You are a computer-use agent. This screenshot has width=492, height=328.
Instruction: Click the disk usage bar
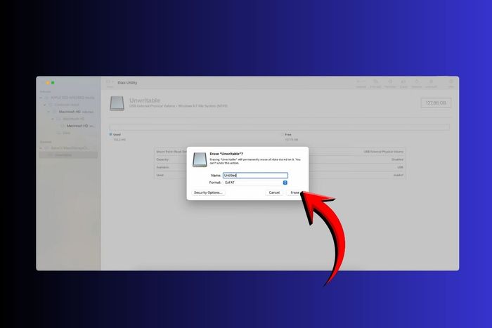tap(279, 127)
